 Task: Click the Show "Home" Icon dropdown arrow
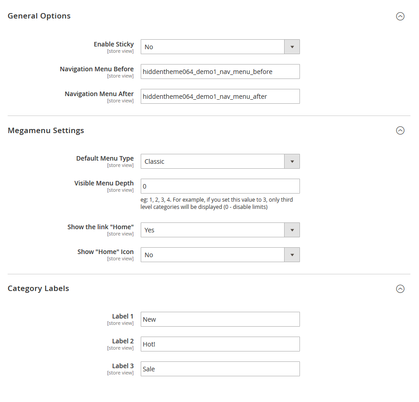point(292,254)
